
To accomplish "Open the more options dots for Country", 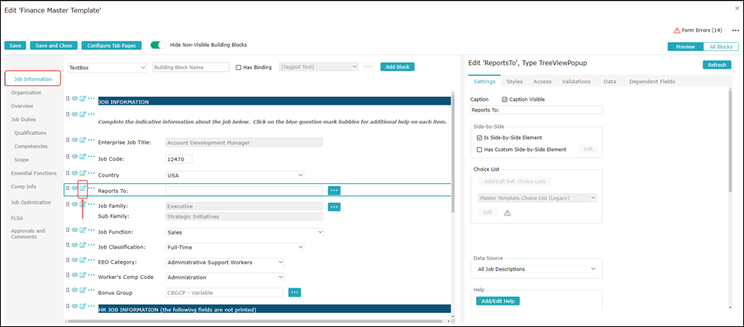I will pos(92,173).
